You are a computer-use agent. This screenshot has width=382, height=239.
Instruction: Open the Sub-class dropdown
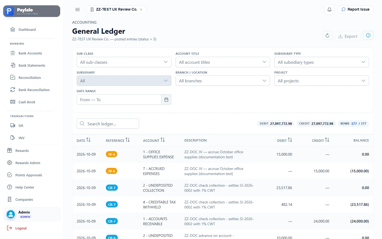point(124,62)
